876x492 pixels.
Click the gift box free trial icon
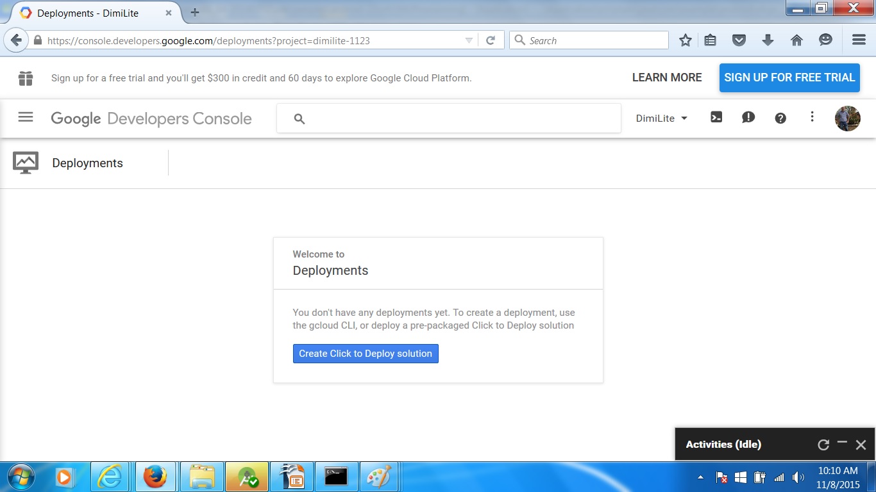coord(26,78)
